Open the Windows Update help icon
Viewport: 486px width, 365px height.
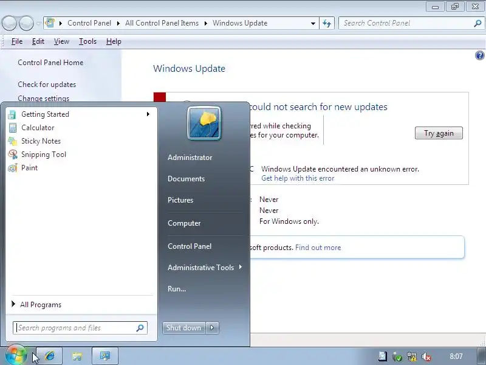pos(479,55)
